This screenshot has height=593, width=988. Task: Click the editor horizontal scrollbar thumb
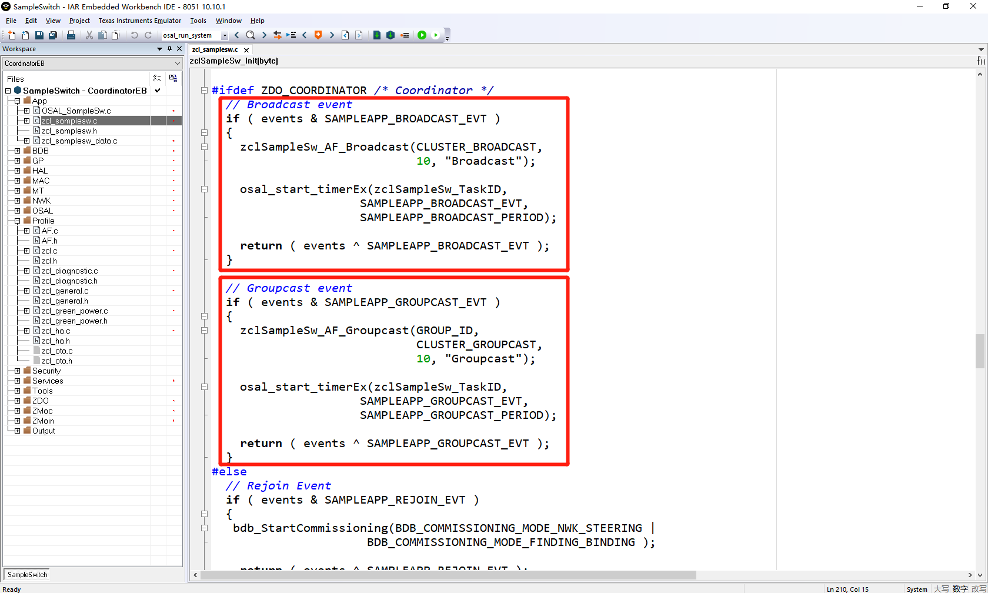[448, 575]
